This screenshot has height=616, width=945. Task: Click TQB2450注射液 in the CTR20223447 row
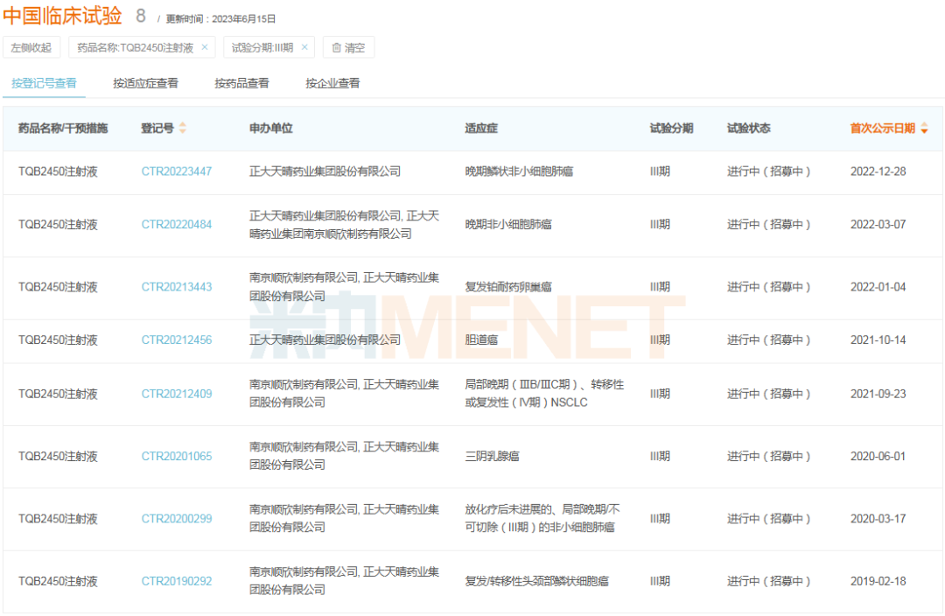58,171
